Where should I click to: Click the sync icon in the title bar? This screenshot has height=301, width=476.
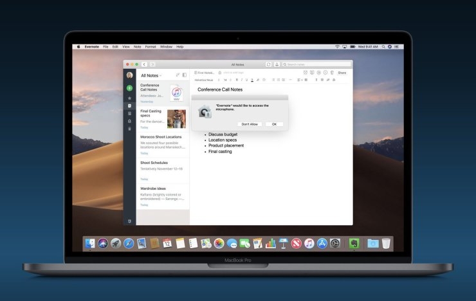268,64
